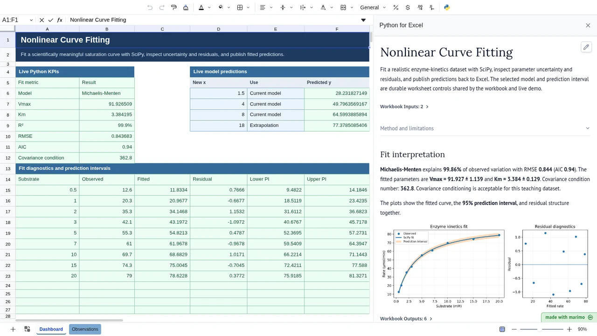The height and width of the screenshot is (336, 597).
Task: Open the General number format dropdown
Action: click(x=373, y=7)
